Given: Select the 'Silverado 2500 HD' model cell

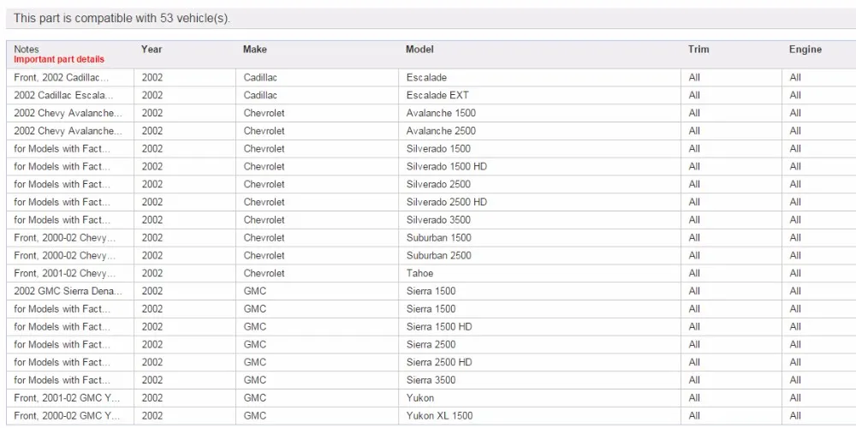Looking at the screenshot, I should pos(539,202).
